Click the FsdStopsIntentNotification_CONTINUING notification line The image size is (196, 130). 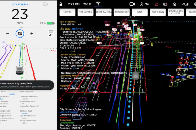click(94, 73)
